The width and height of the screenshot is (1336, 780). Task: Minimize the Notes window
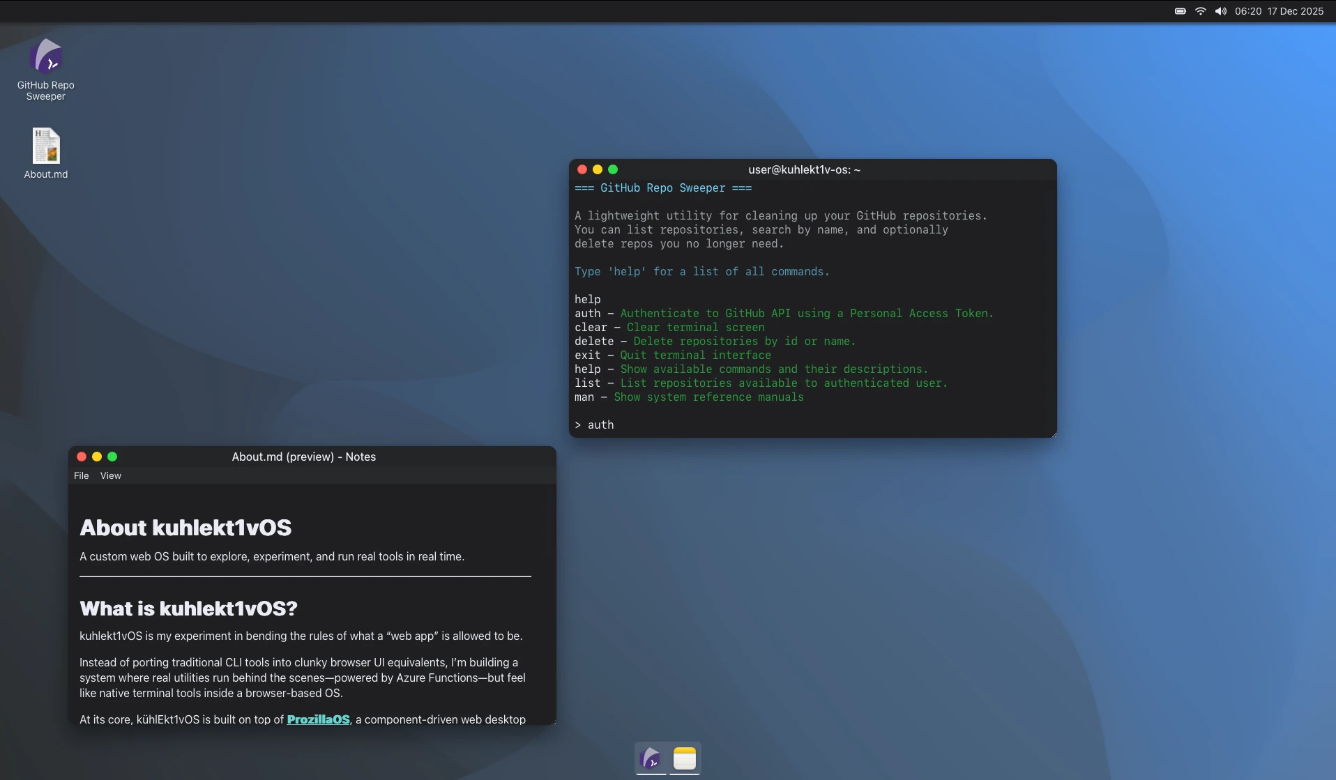[x=97, y=457]
